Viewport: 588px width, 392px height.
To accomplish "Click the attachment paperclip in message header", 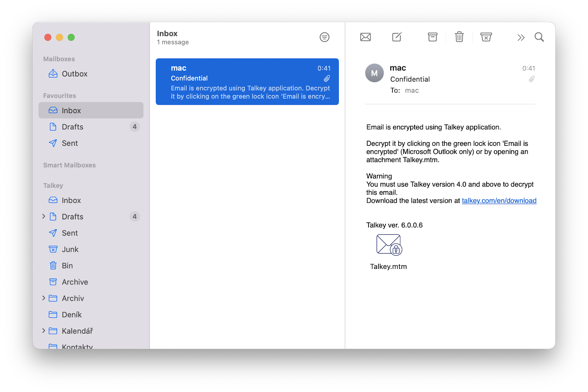I will [x=532, y=79].
